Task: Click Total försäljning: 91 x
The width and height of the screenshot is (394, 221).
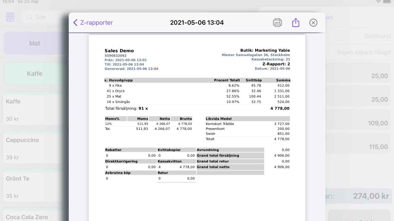Action: click(127, 108)
